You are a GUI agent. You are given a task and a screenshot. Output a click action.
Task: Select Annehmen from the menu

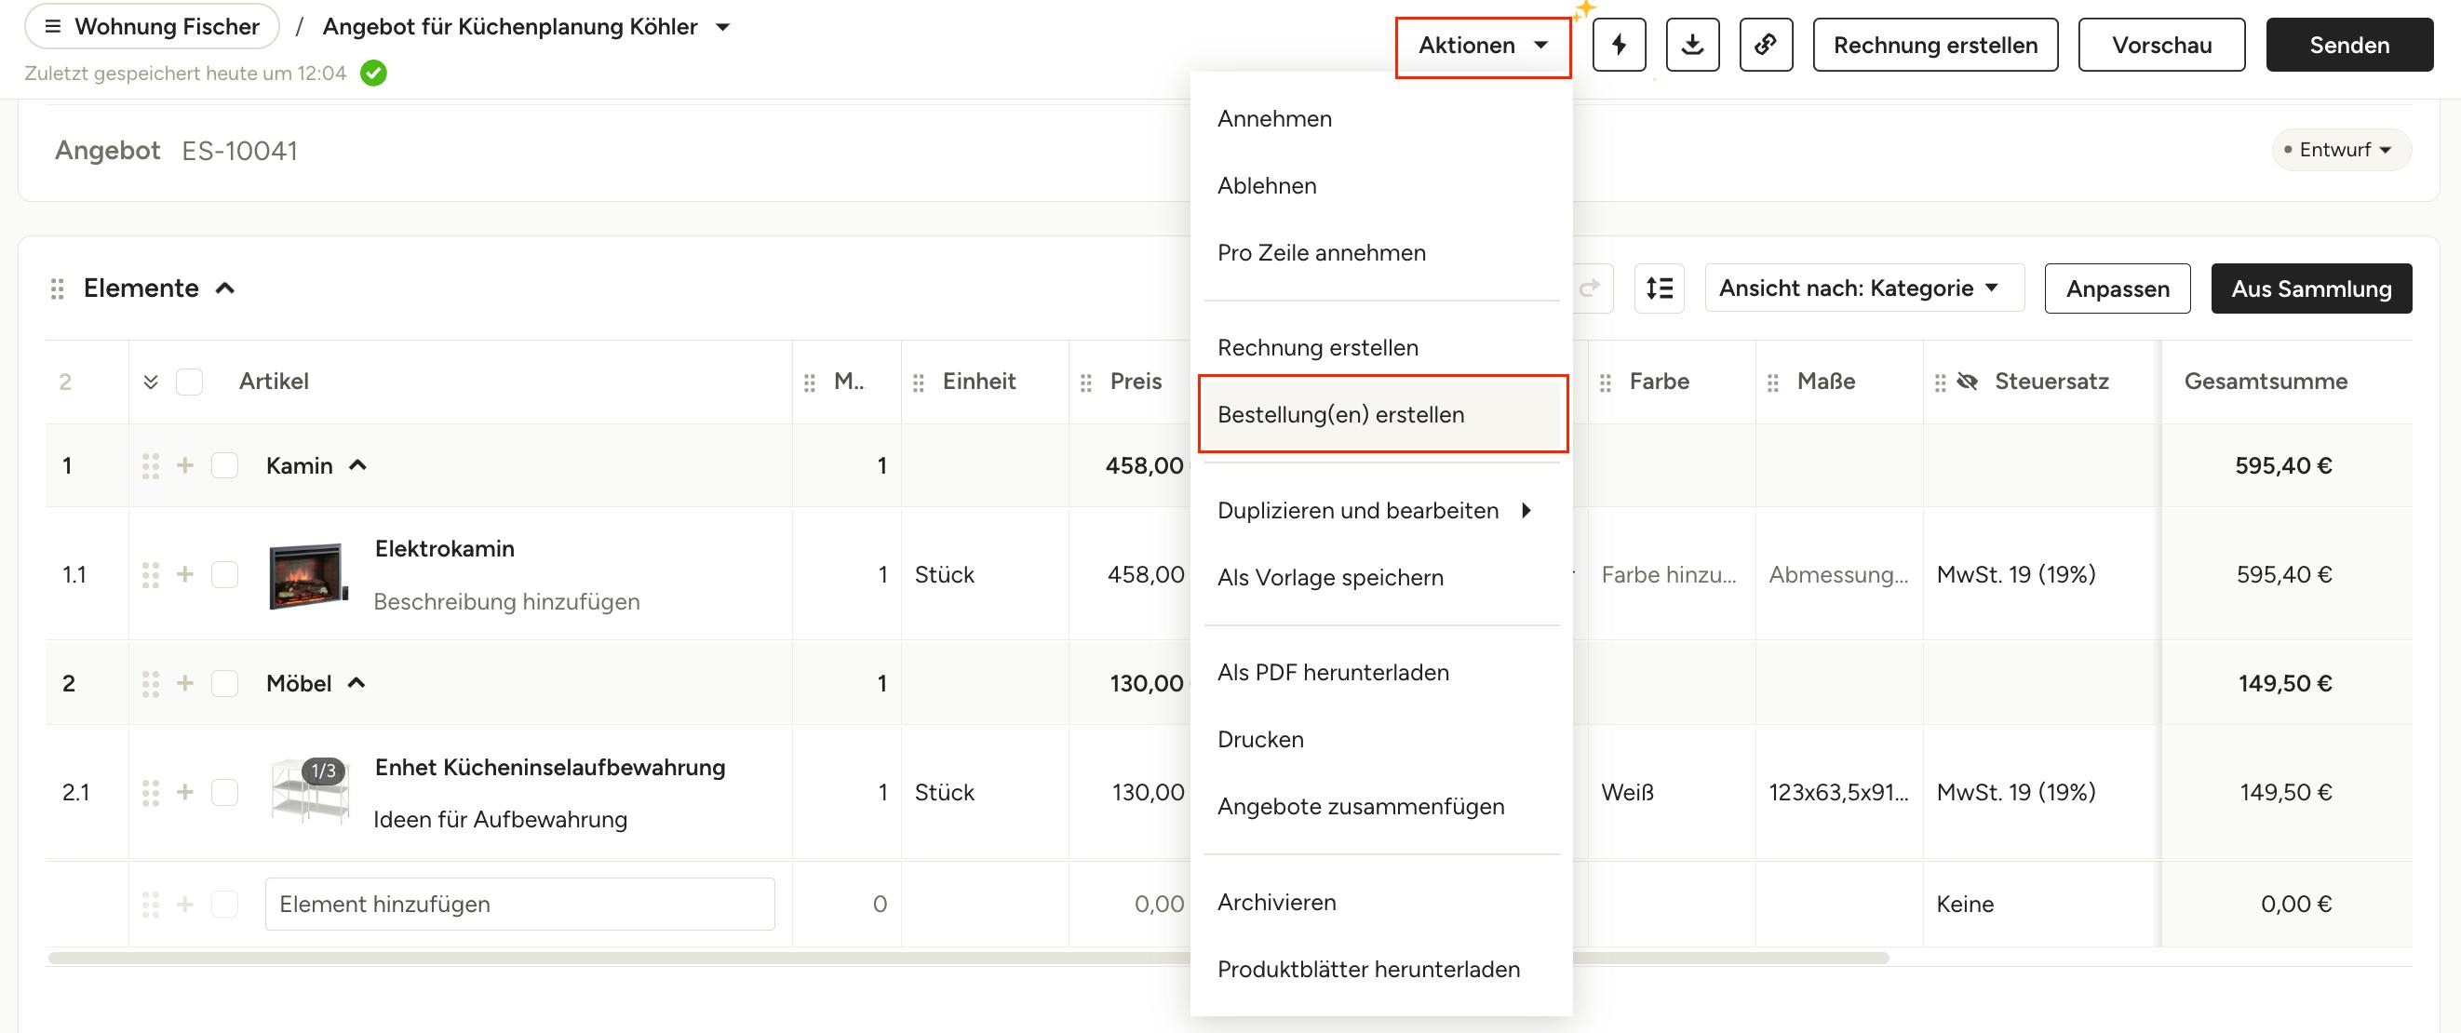coord(1380,118)
